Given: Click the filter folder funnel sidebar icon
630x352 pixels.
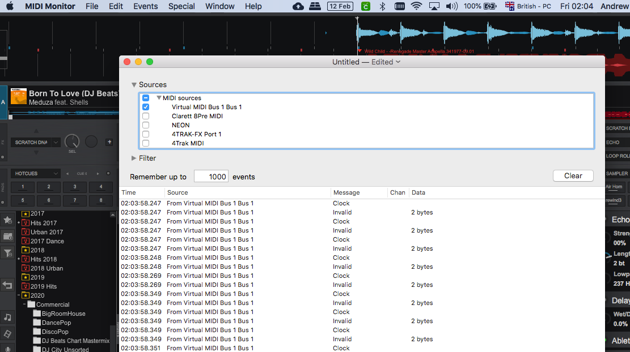Looking at the screenshot, I should pos(7,253).
